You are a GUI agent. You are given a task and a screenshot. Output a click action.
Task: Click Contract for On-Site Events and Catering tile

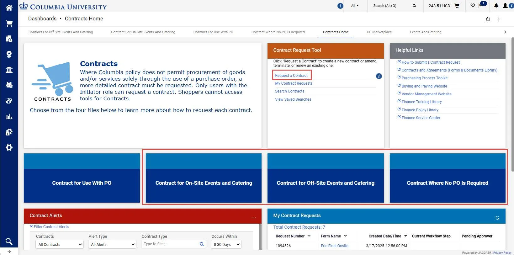pyautogui.click(x=204, y=178)
